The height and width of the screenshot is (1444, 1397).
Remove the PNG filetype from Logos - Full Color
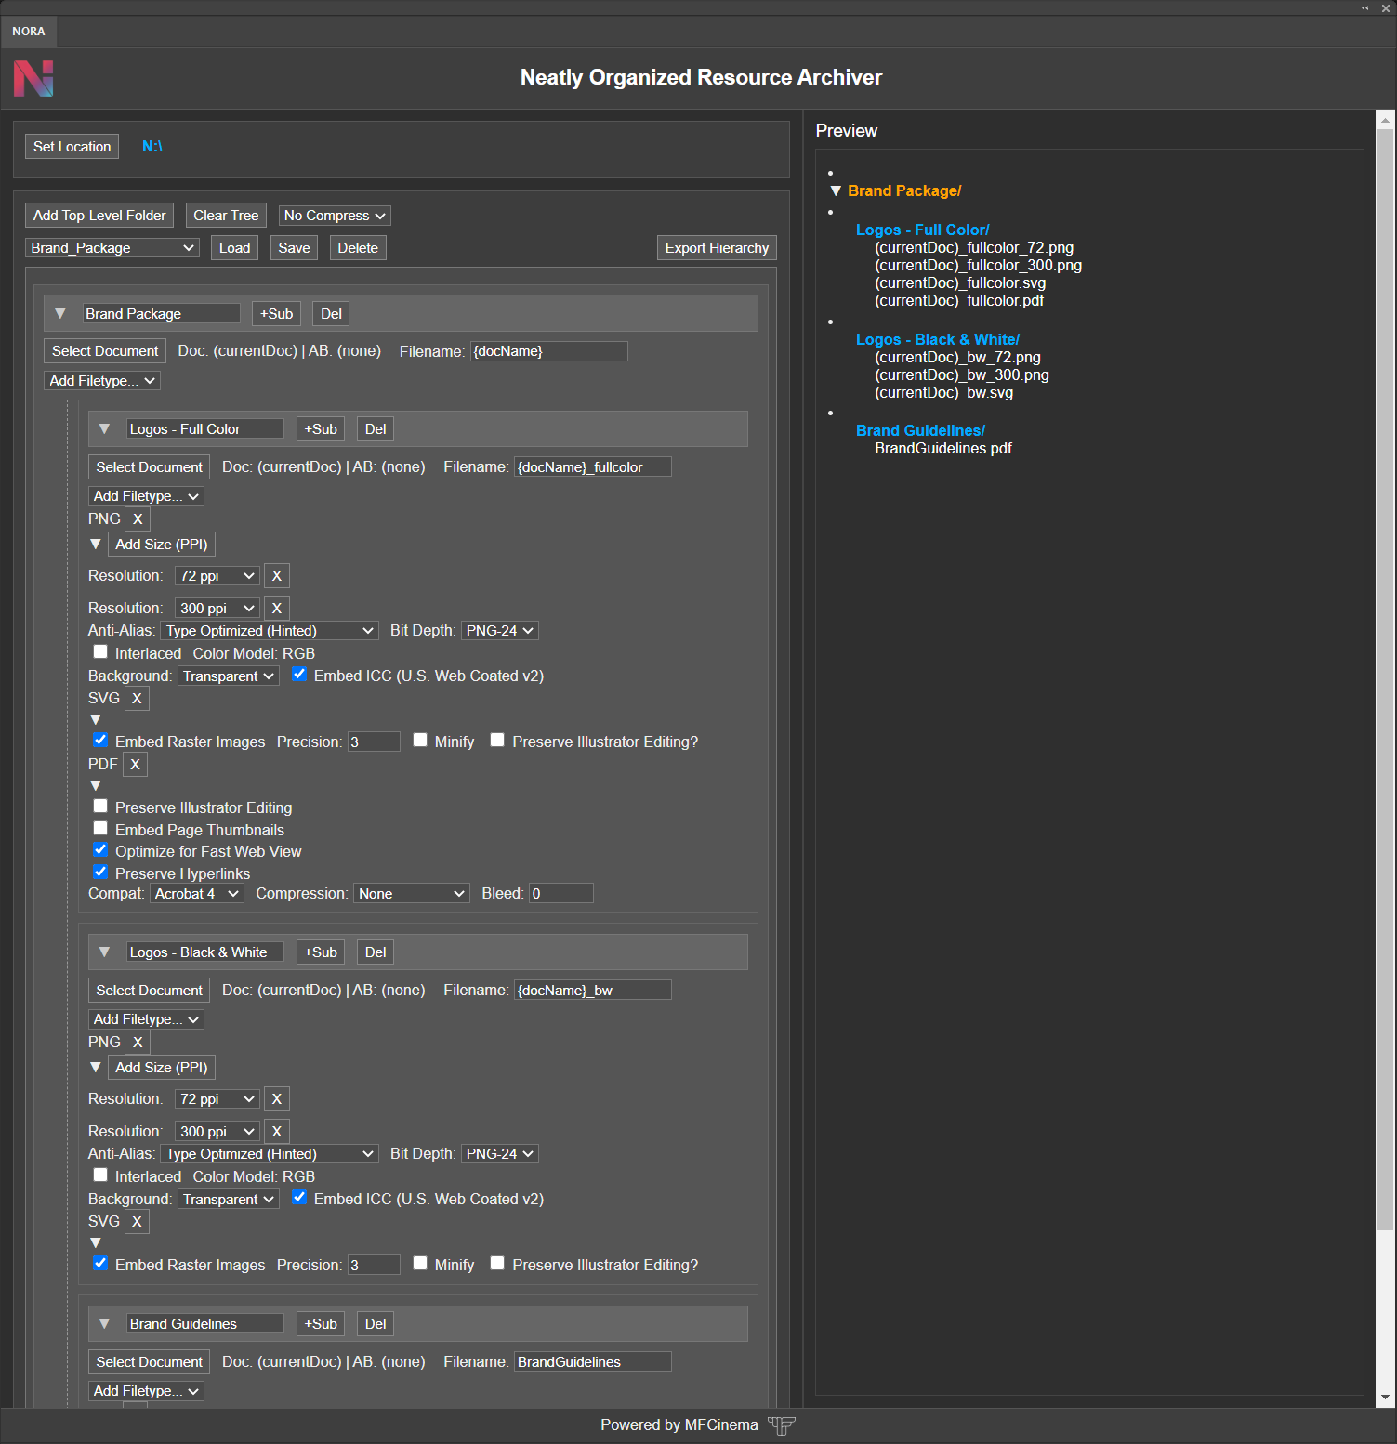[x=137, y=519]
